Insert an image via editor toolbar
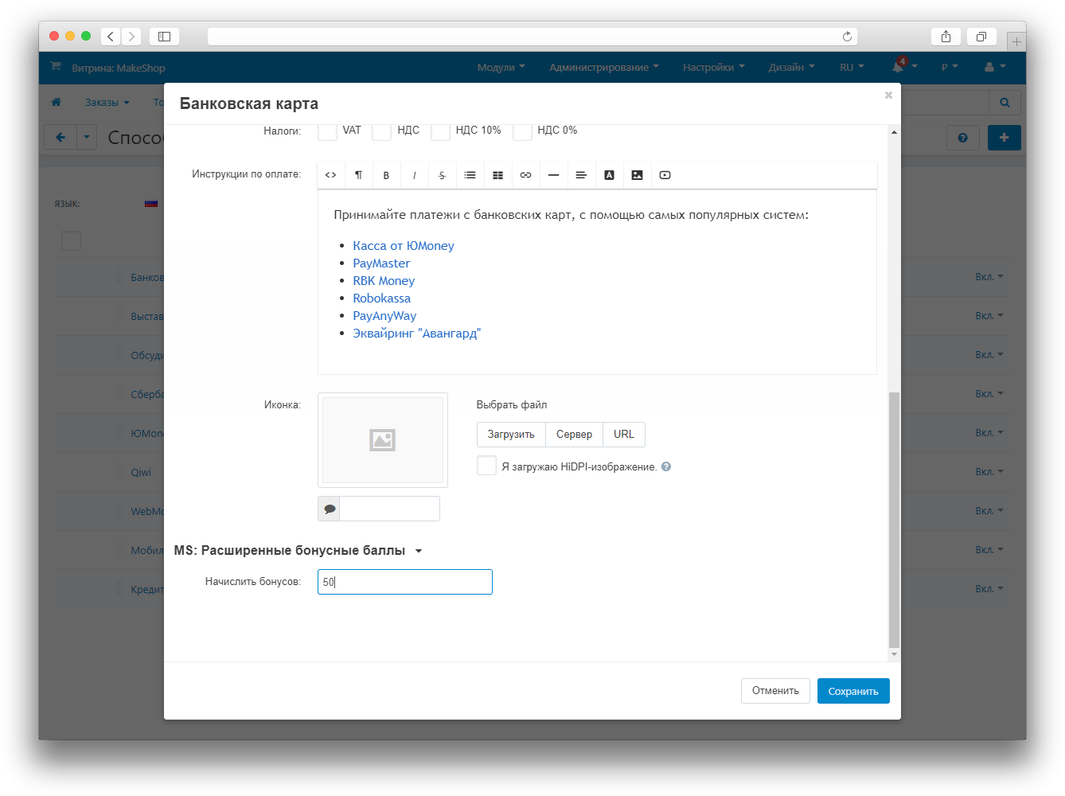1065x796 pixels. [x=637, y=175]
